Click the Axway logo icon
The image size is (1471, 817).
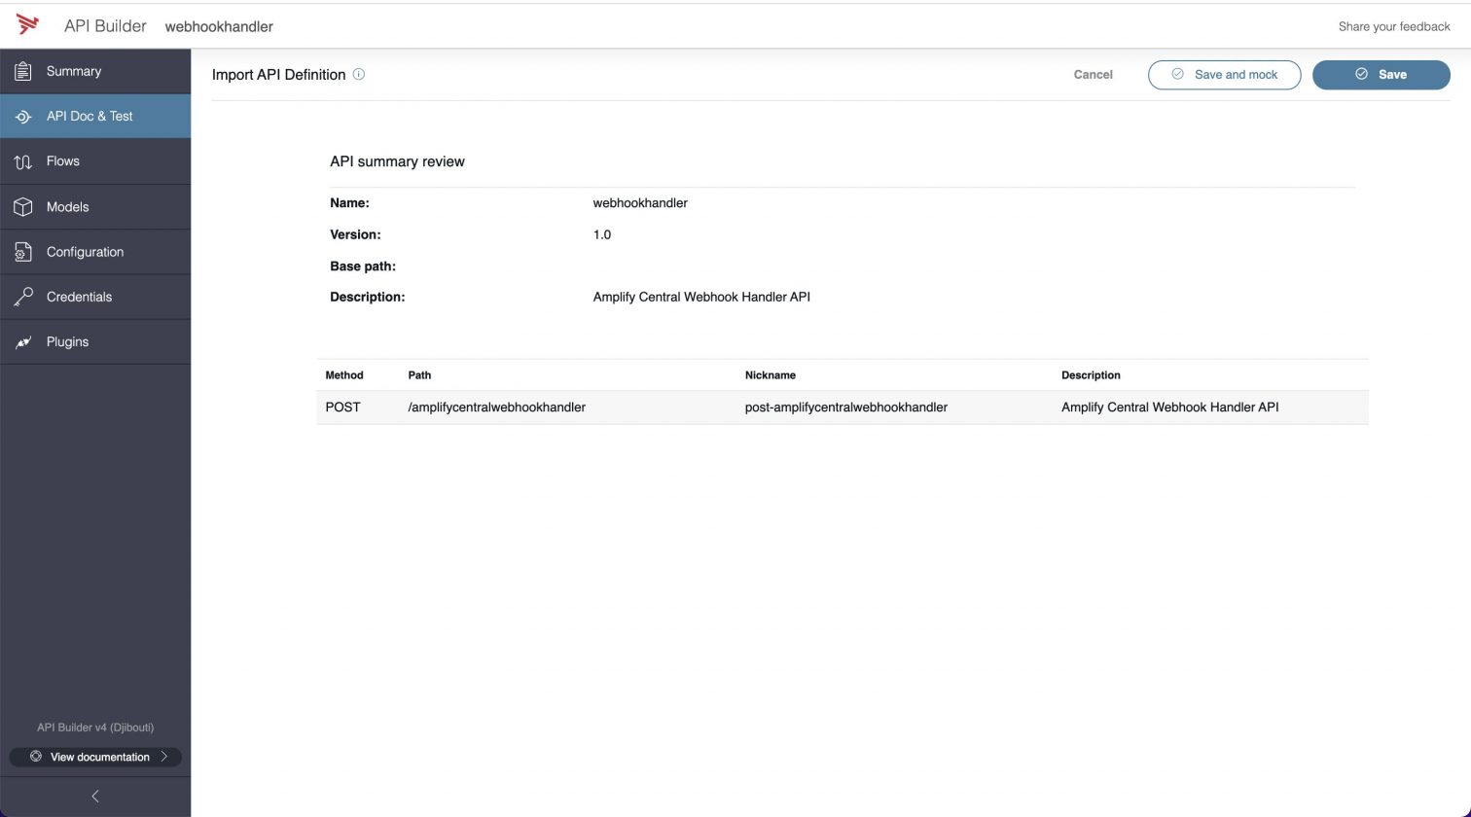click(x=27, y=25)
